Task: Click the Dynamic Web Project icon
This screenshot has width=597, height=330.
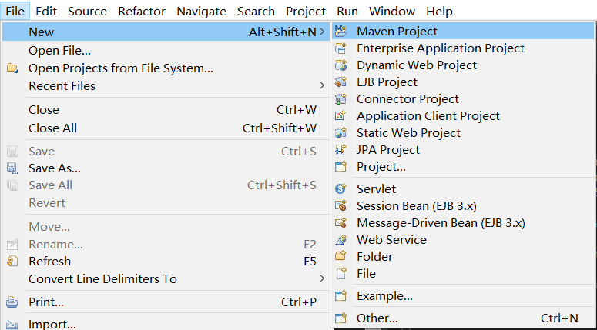Action: (x=341, y=65)
